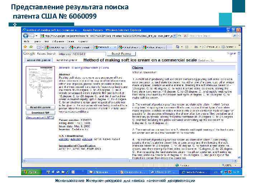The height and width of the screenshot is (193, 258).
Task: Click the inventor name link beside title
Action: click(206, 60)
